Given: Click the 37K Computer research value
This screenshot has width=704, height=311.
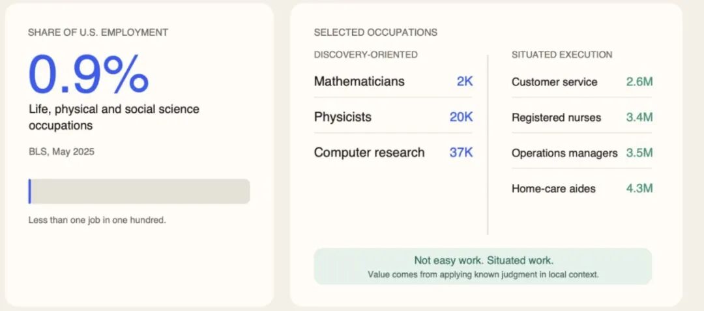Looking at the screenshot, I should pos(461,153).
